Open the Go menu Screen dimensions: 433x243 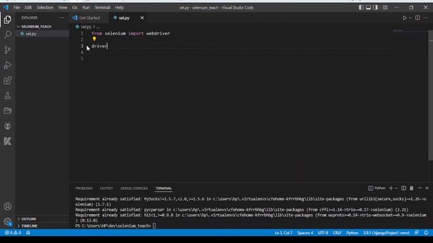click(x=74, y=7)
